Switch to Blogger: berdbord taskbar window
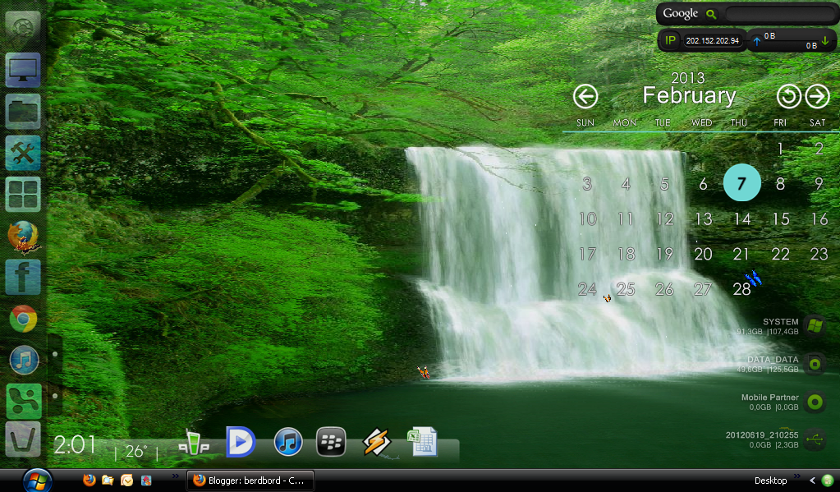This screenshot has height=492, width=840. click(250, 481)
